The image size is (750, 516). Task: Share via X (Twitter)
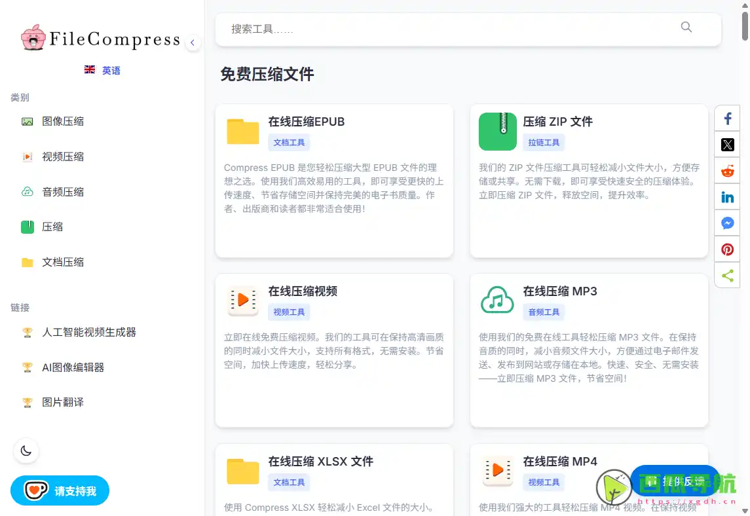(727, 144)
